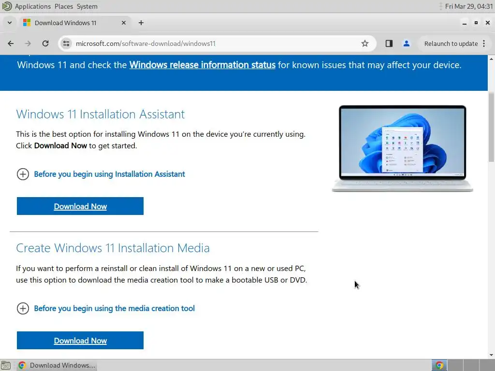This screenshot has height=371, width=495.
Task: Open Windows release information status link
Action: pos(203,65)
